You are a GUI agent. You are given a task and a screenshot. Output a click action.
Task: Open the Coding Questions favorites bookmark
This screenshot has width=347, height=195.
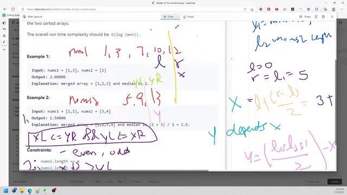[x=11, y=15]
